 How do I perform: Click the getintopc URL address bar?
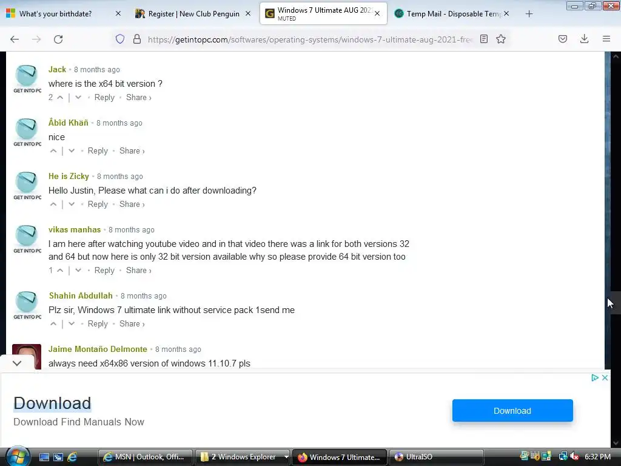[x=310, y=39]
